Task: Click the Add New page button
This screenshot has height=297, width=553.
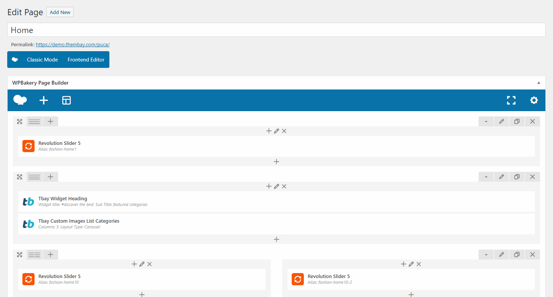Action: click(x=60, y=12)
